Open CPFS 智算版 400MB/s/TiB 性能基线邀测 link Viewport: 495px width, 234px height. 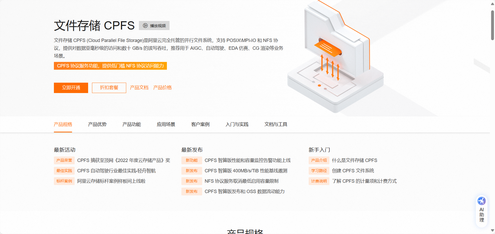(x=246, y=171)
